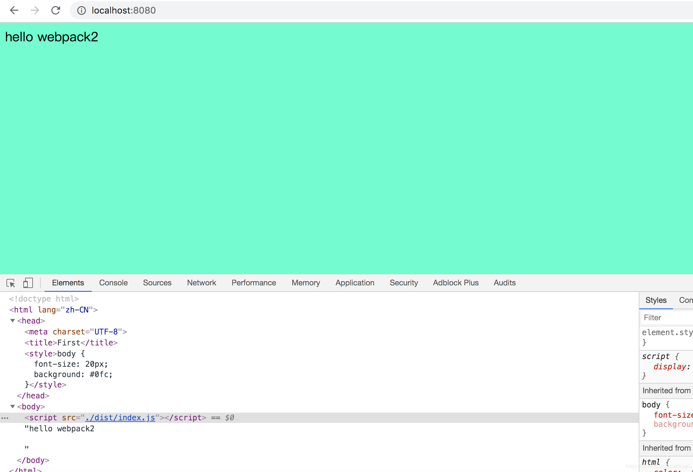
Task: Switch to the Performance tab
Action: [x=253, y=283]
